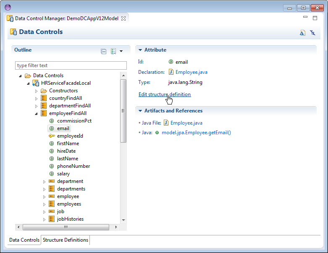The height and width of the screenshot is (253, 328).
Task: Maximize the editor view panel
Action: [315, 18]
